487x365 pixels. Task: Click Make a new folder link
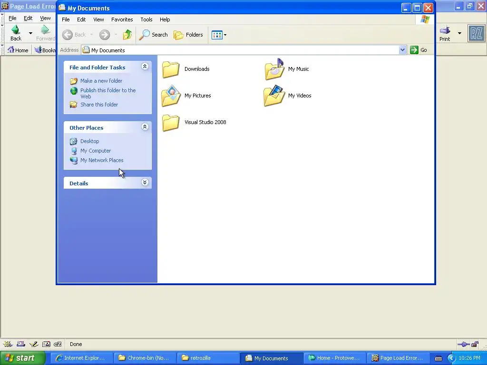(x=101, y=81)
